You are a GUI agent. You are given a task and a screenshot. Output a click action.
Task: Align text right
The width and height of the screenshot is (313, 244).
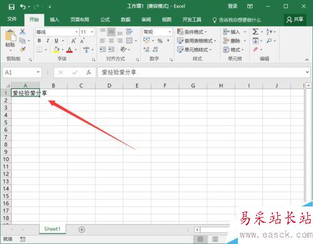(120, 41)
